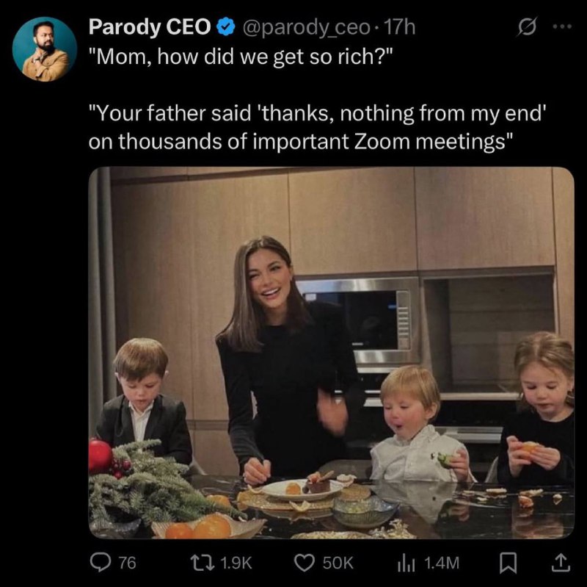Screen dimensions: 587x587
Task: Repost using the retweet arrows icon
Action: point(203,562)
